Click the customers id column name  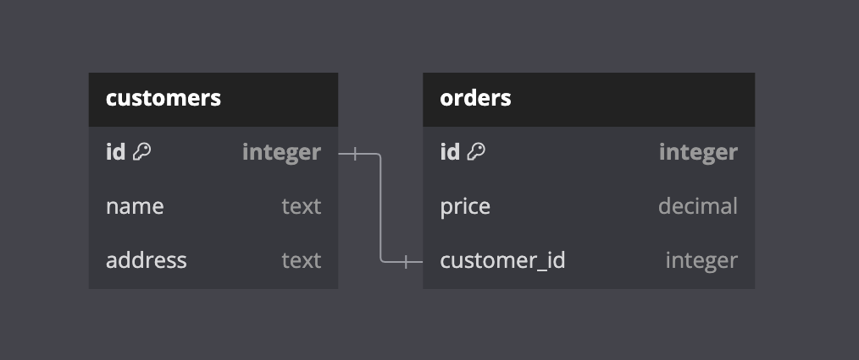115,152
